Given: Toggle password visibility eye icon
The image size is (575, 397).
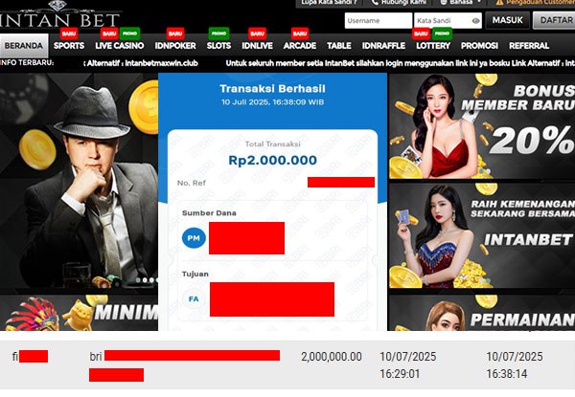Looking at the screenshot, I should coord(476,21).
